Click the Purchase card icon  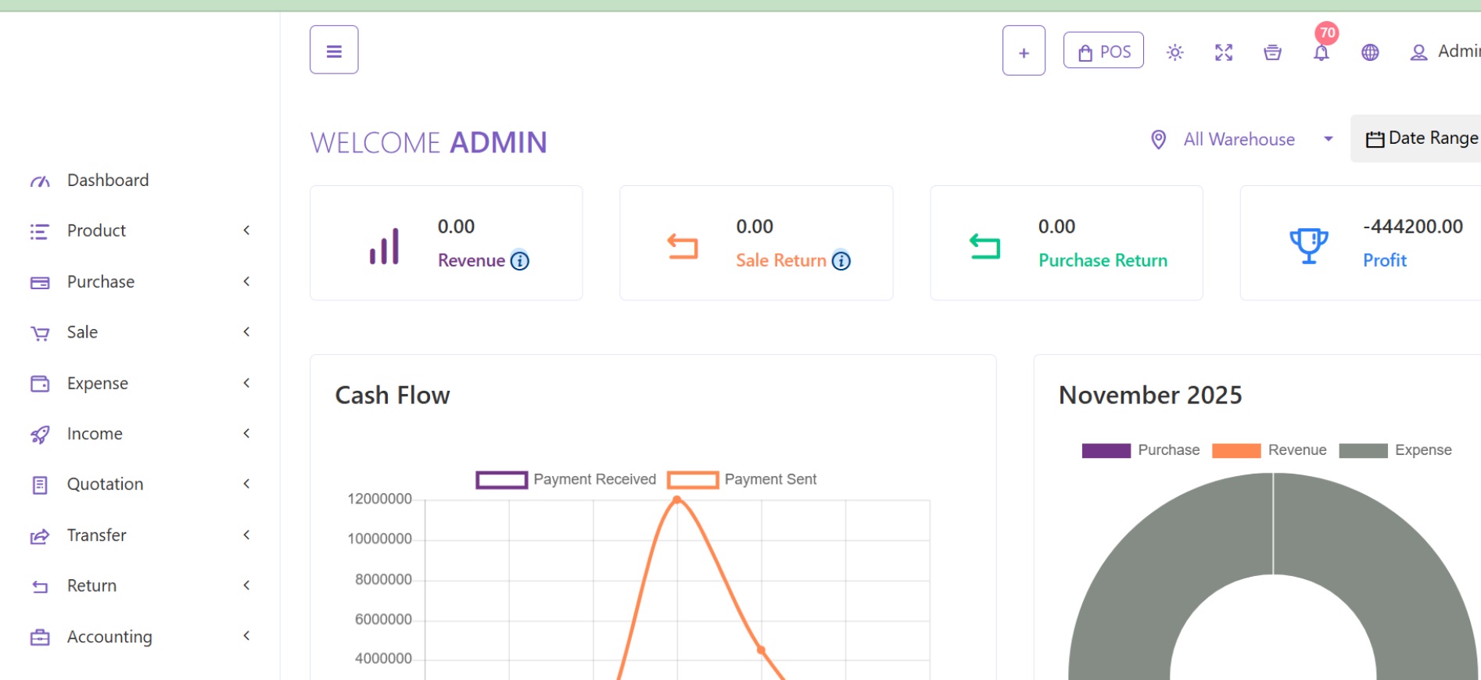click(x=40, y=282)
